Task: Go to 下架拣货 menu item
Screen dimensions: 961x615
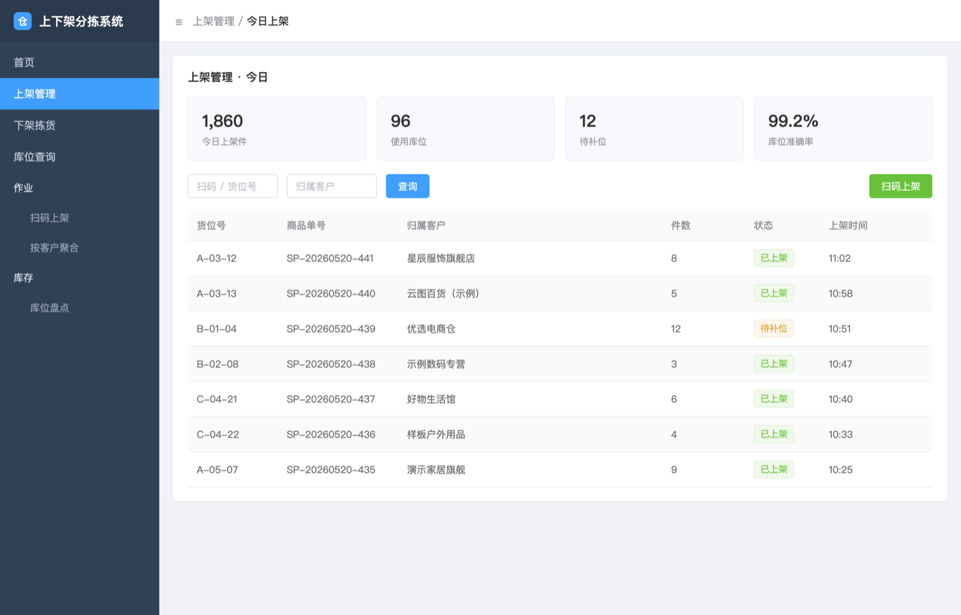Action: tap(79, 125)
